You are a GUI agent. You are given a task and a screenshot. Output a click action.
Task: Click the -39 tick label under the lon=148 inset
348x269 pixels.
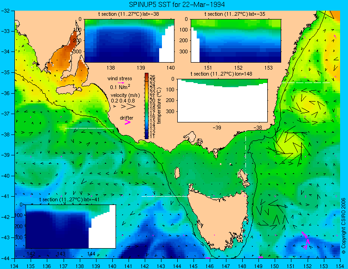217,128
